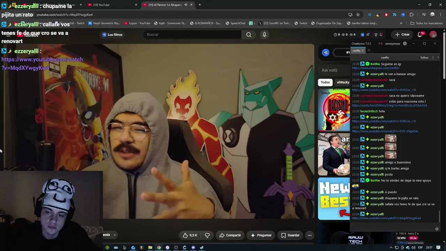Viewport: 446px width, 251px height.
Task: Open the instagram.com/cenffe link in chat
Action: click(376, 68)
